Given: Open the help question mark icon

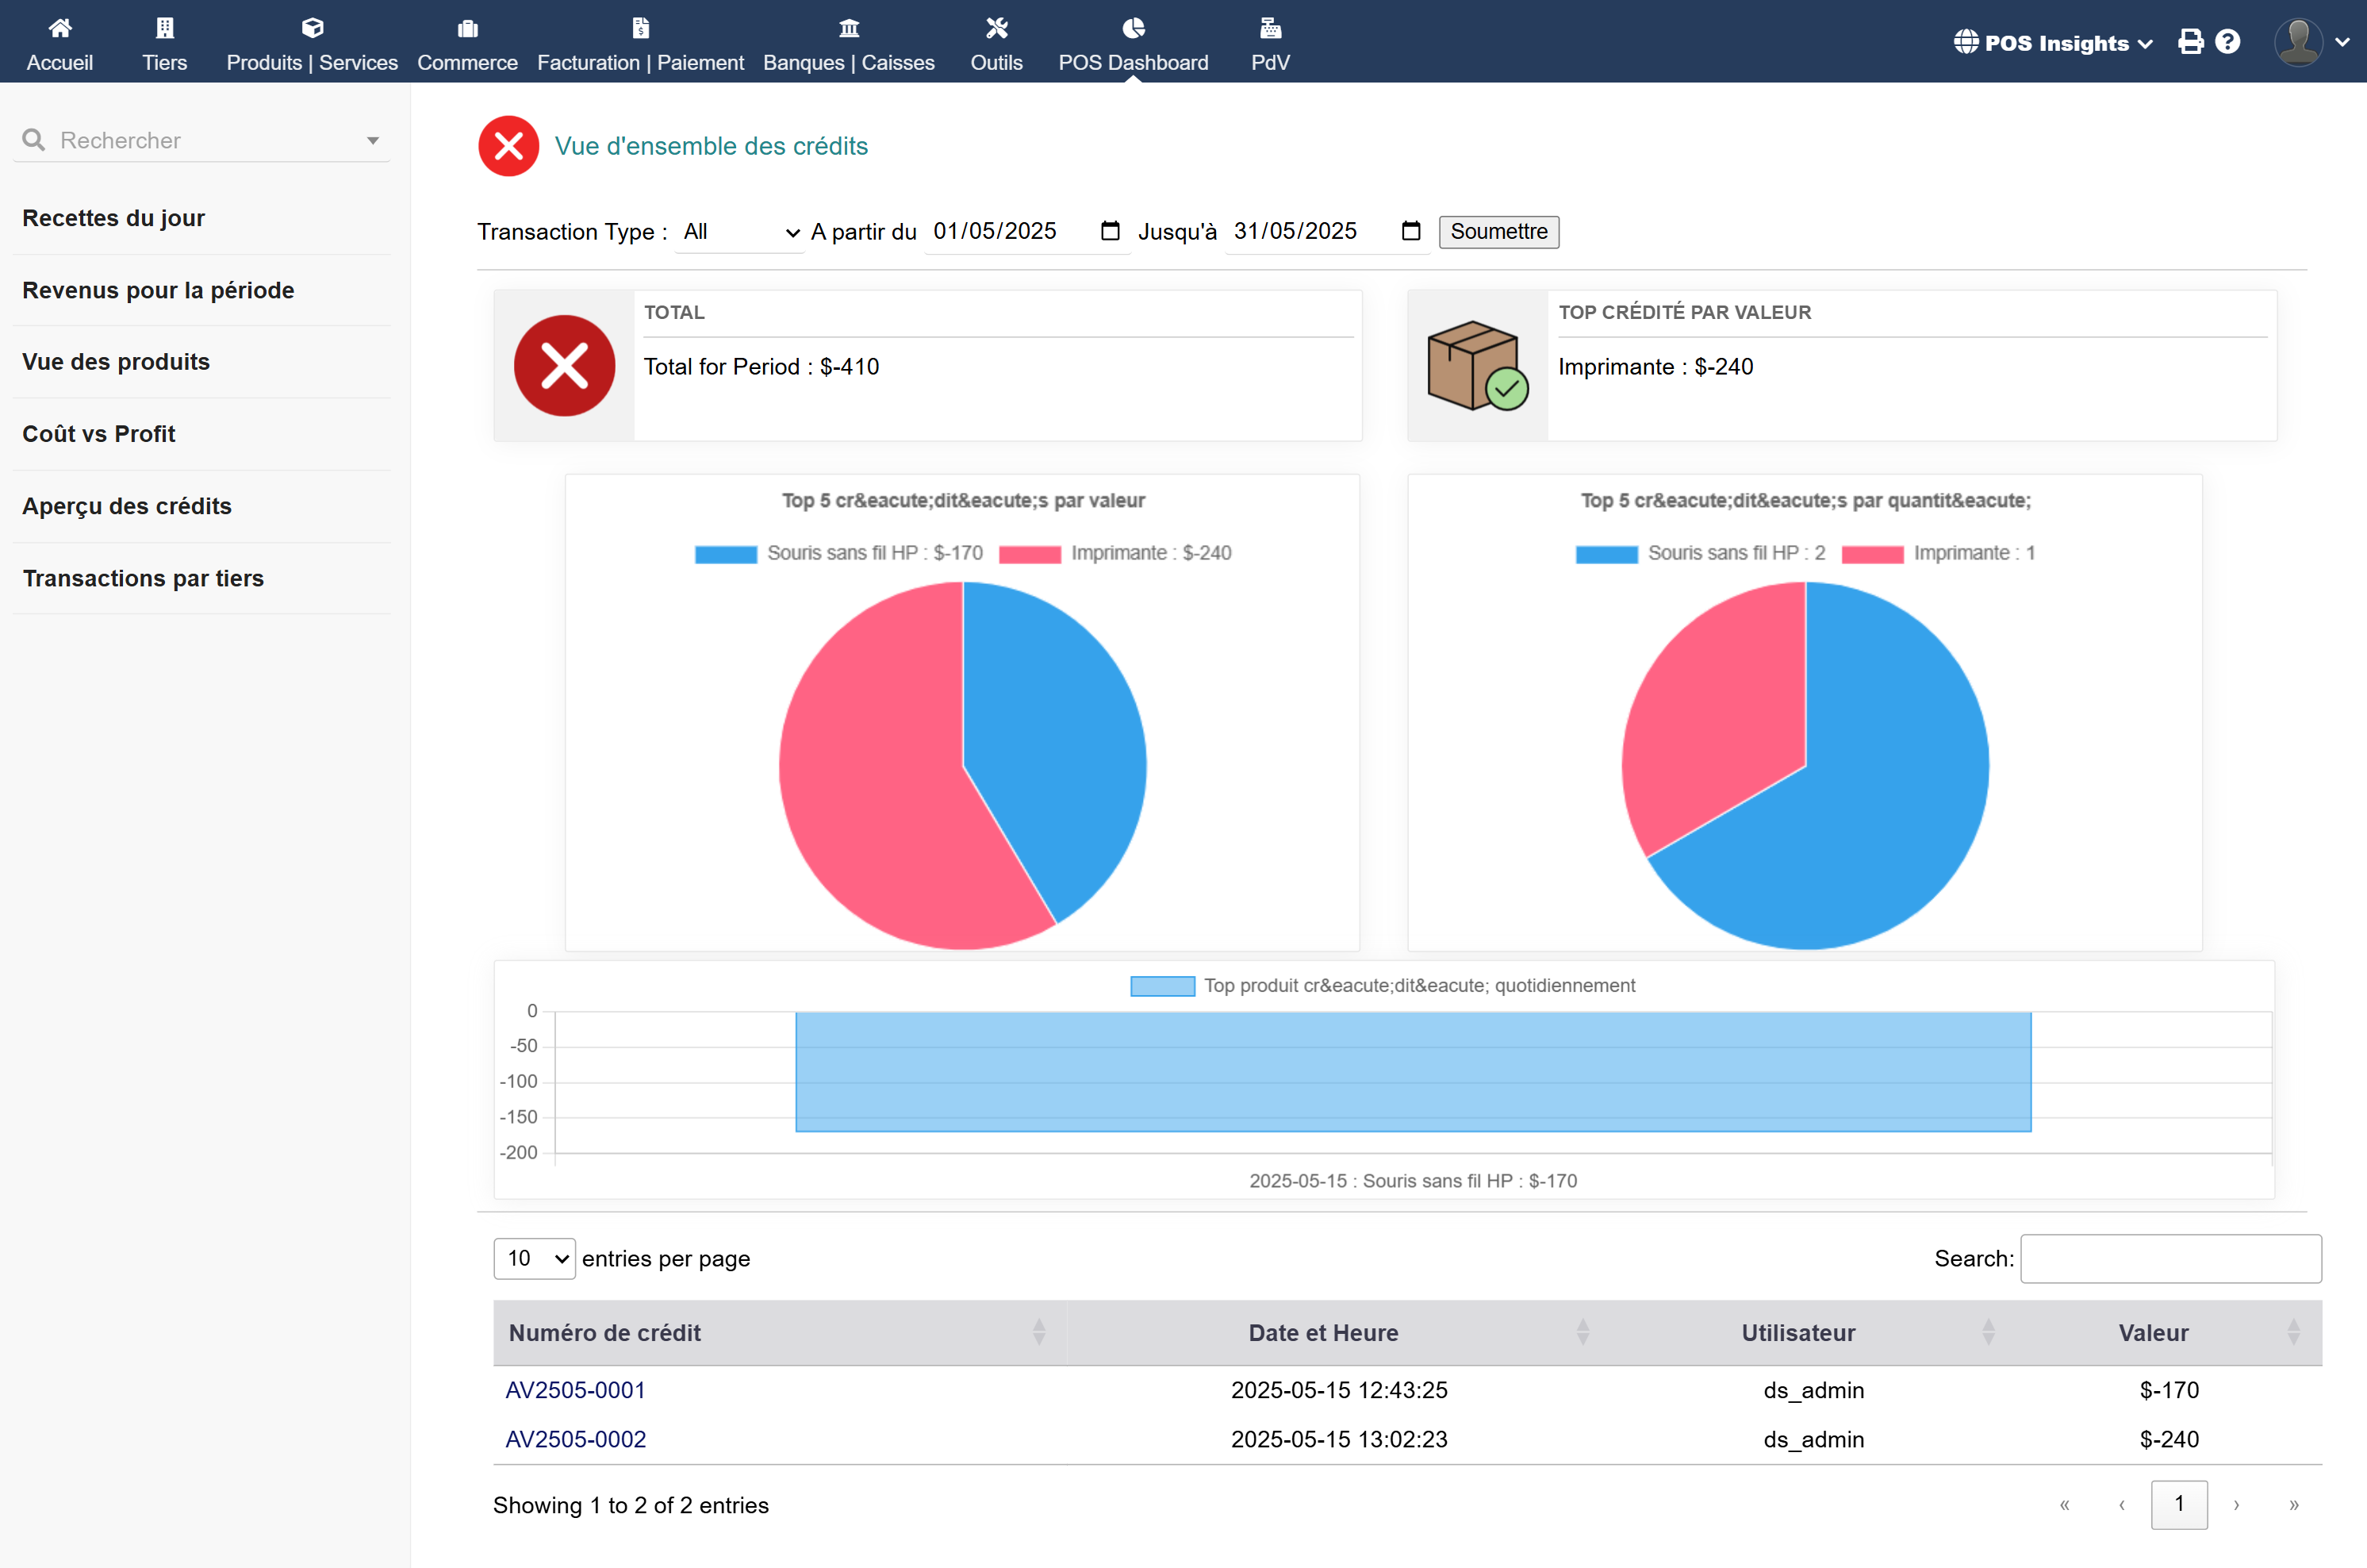Looking at the screenshot, I should tap(2227, 42).
